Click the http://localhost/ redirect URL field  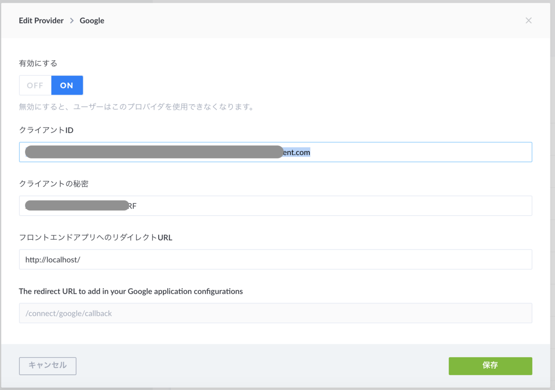tap(276, 259)
